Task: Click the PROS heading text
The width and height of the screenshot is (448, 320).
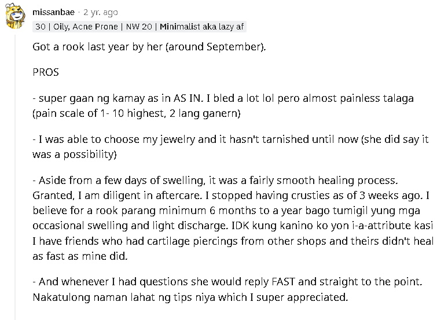Action: [x=46, y=72]
